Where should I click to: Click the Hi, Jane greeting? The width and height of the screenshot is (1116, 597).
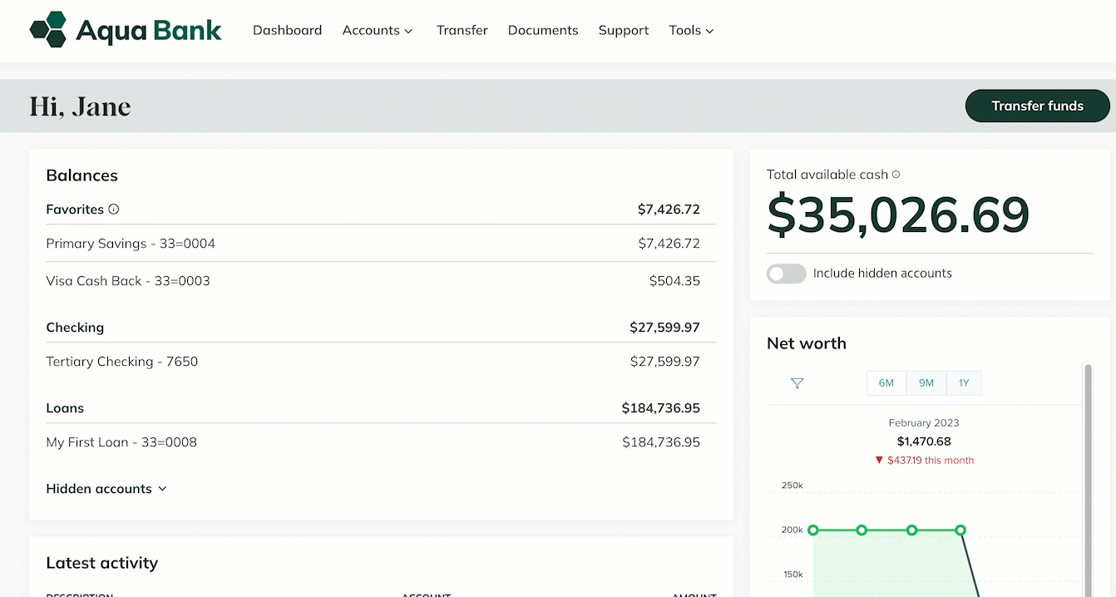[x=80, y=106]
